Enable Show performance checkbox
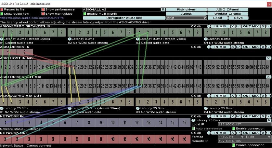 [x=43, y=9]
